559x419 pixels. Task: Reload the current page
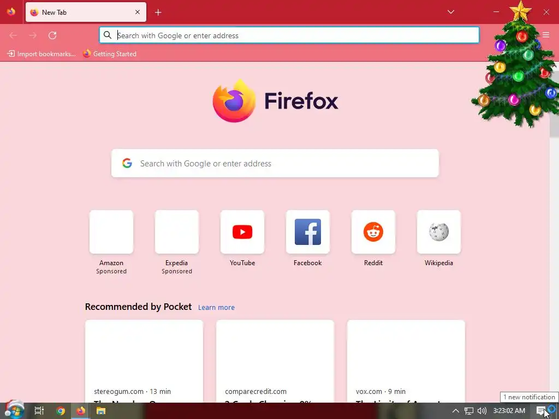(52, 35)
